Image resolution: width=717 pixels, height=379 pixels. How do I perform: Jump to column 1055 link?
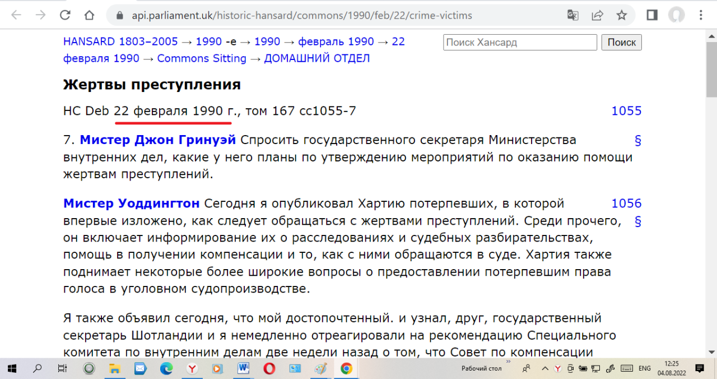pos(626,111)
